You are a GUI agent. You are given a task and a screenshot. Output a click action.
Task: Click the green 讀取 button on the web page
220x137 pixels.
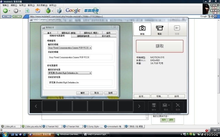point(171,120)
